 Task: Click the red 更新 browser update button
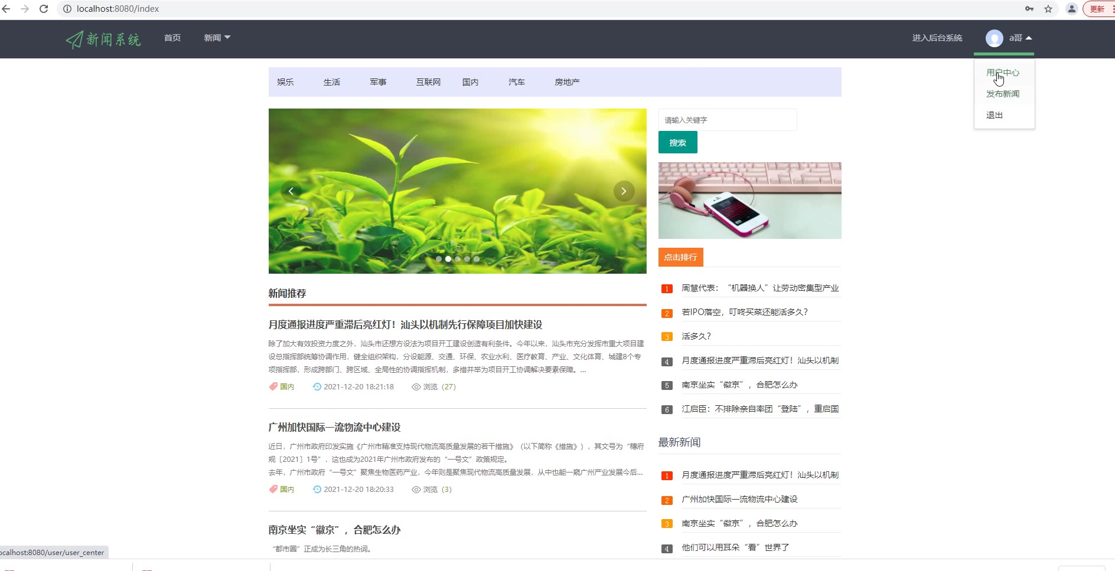pyautogui.click(x=1098, y=9)
